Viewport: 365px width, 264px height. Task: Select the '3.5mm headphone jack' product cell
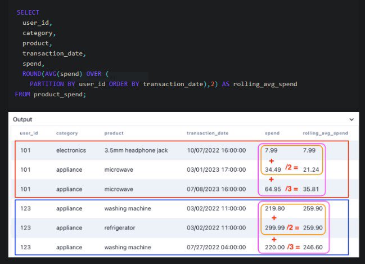pyautogui.click(x=136, y=150)
